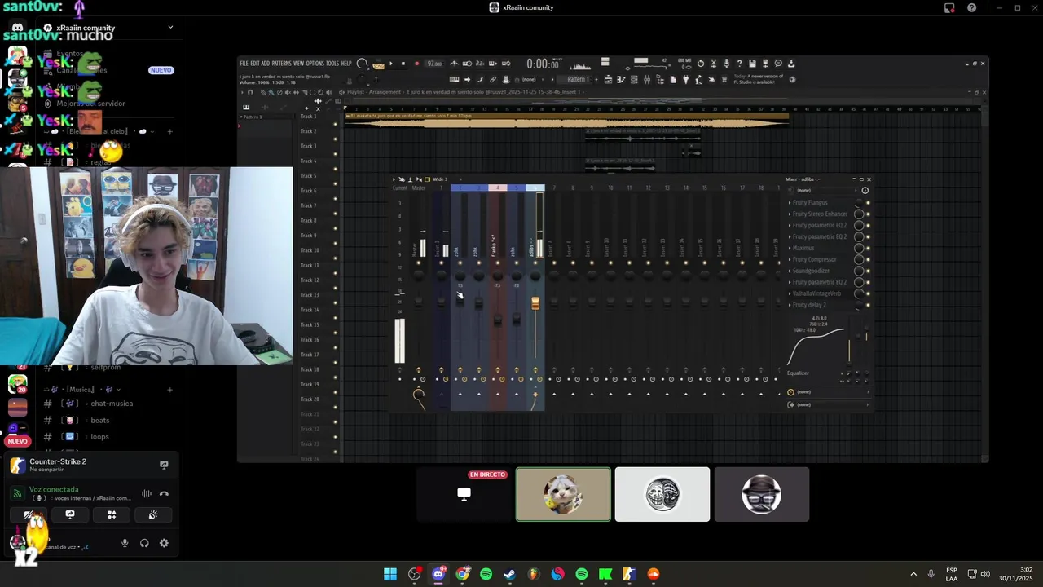Select Fruity Stereo Enhancer effect slot
The image size is (1043, 587).
(820, 214)
